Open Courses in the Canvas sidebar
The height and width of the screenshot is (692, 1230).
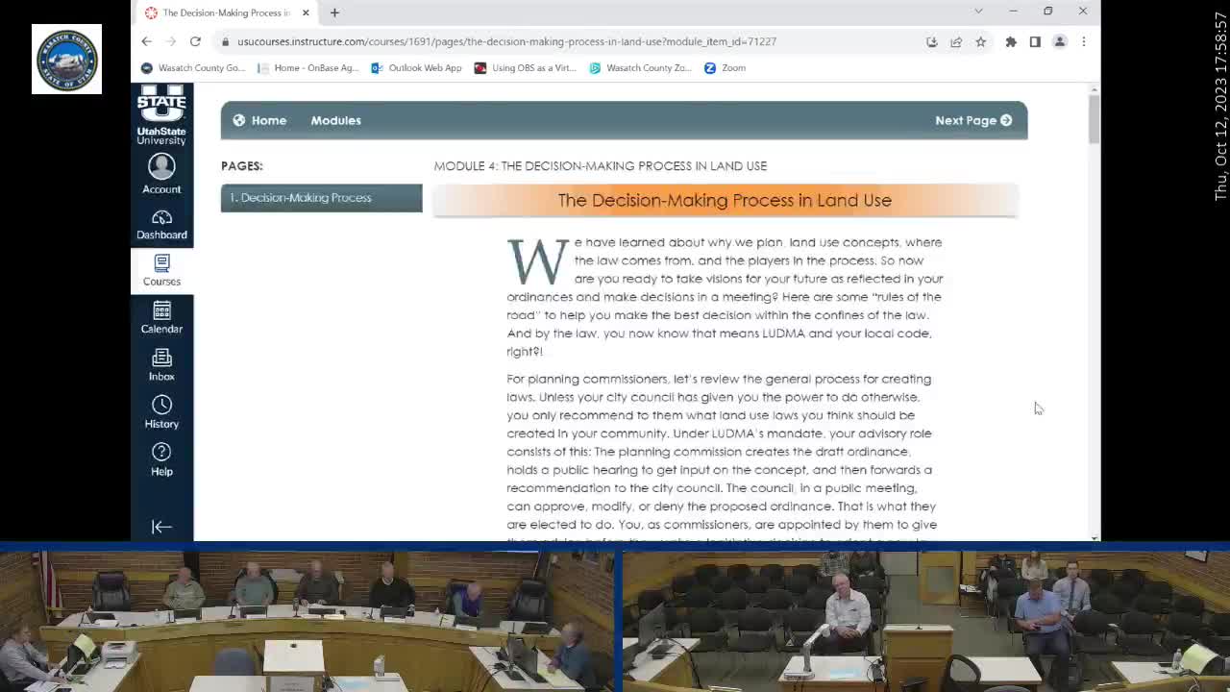click(x=161, y=270)
